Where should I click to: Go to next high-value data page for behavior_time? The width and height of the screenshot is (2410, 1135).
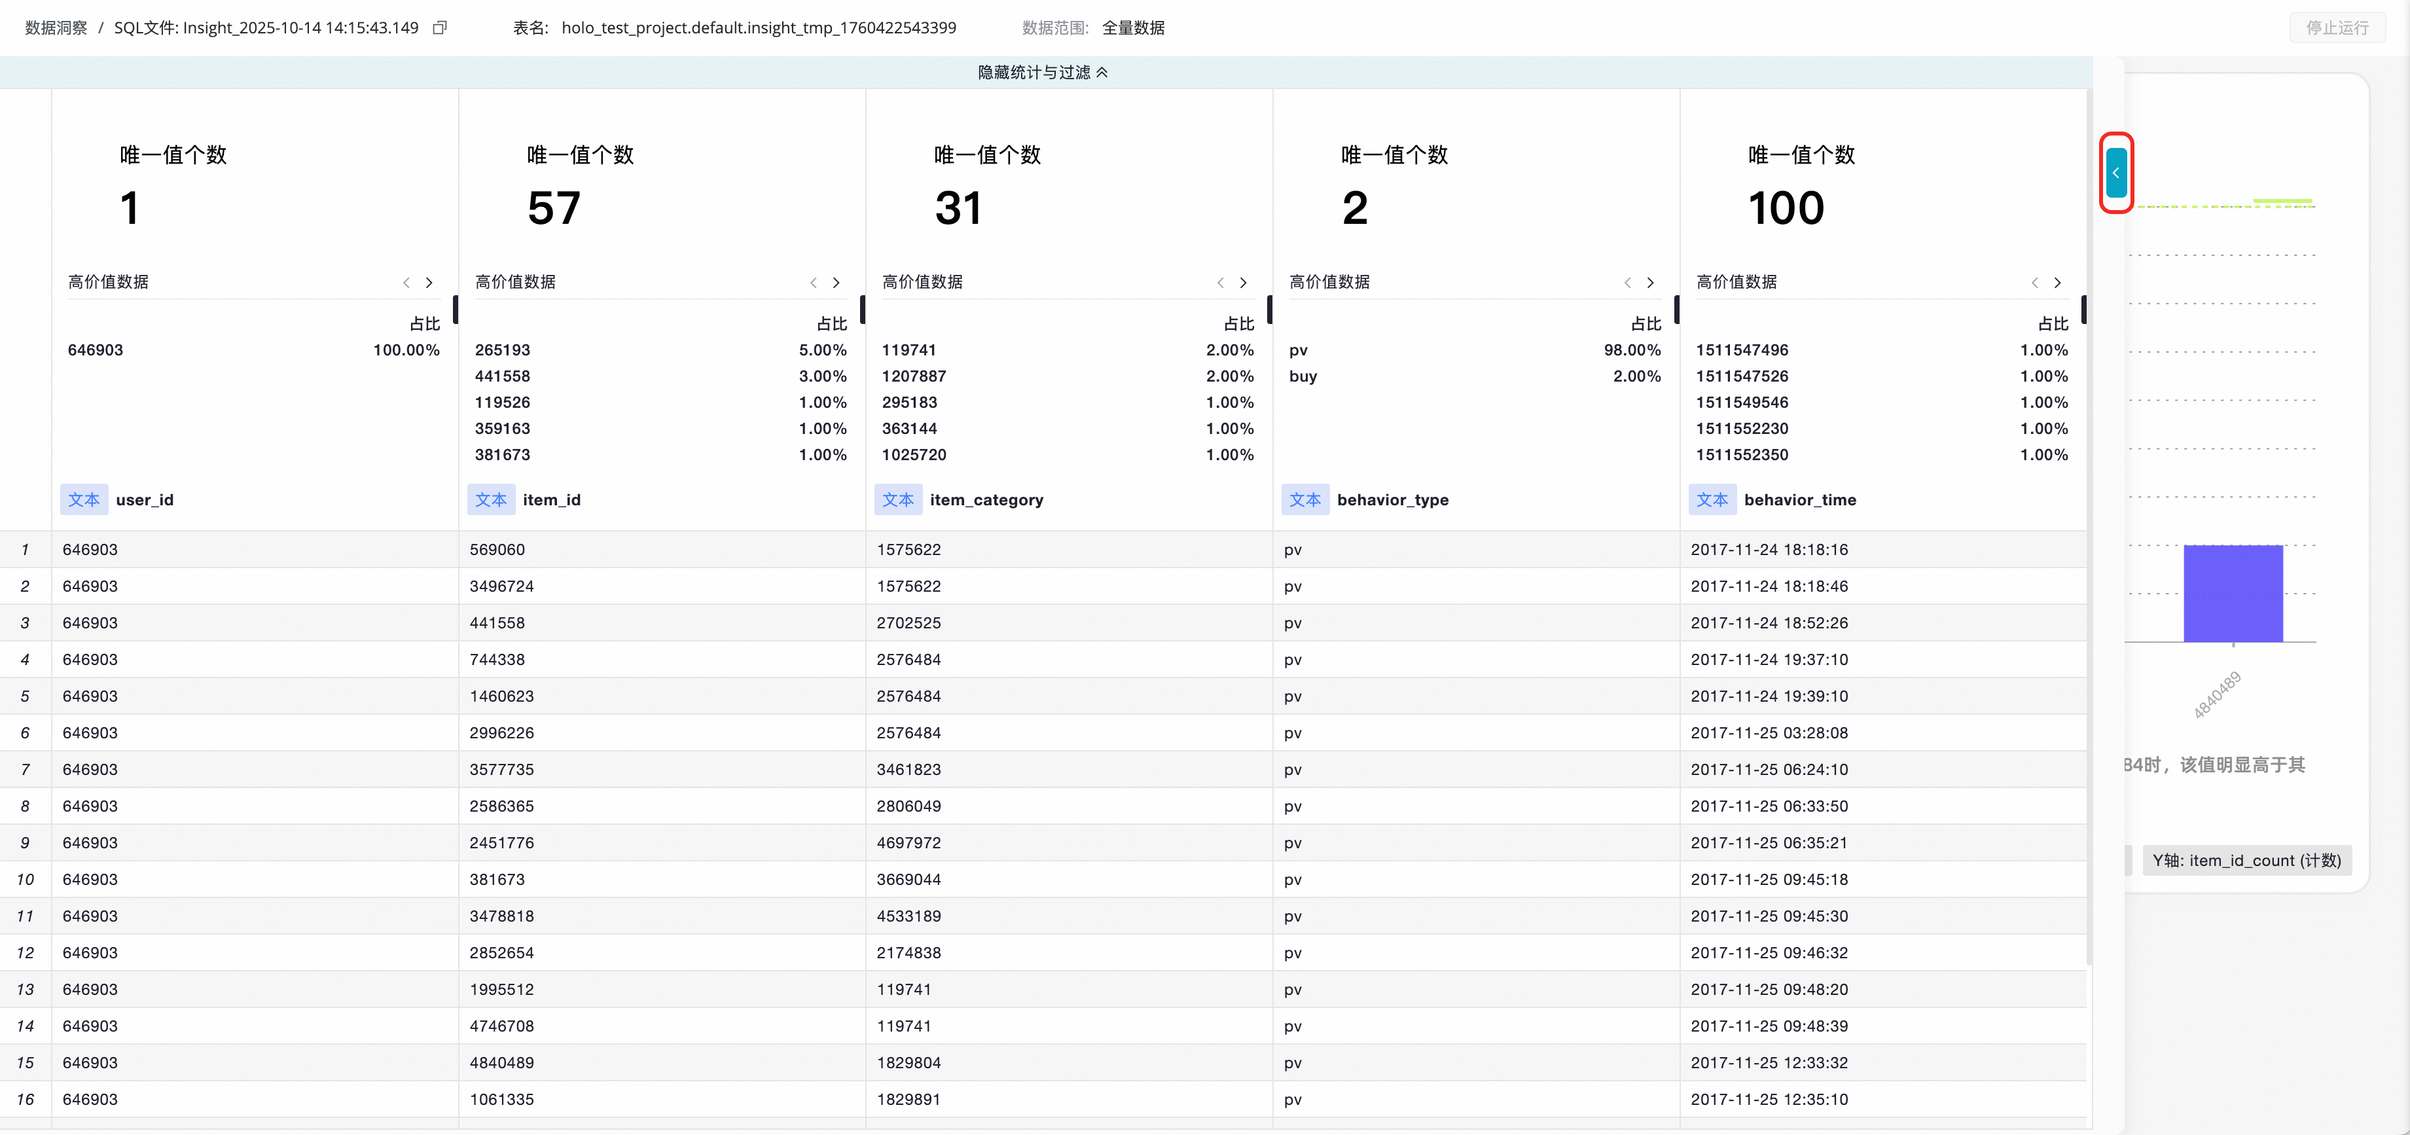[x=2057, y=283]
